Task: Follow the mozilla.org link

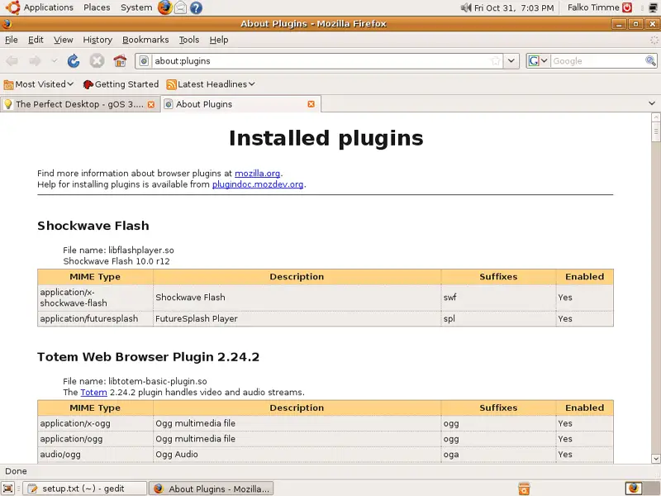Action: pos(257,174)
